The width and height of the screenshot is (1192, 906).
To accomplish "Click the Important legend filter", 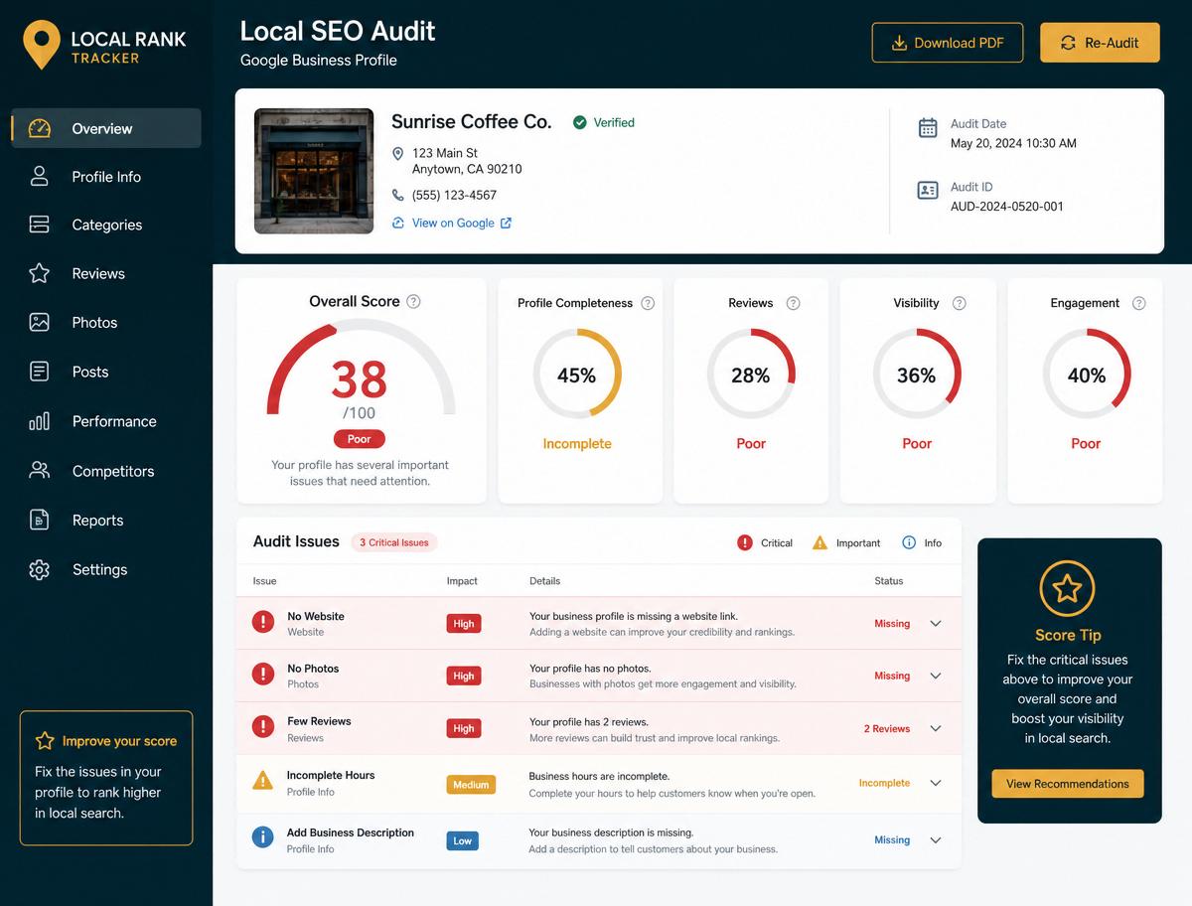I will (846, 542).
